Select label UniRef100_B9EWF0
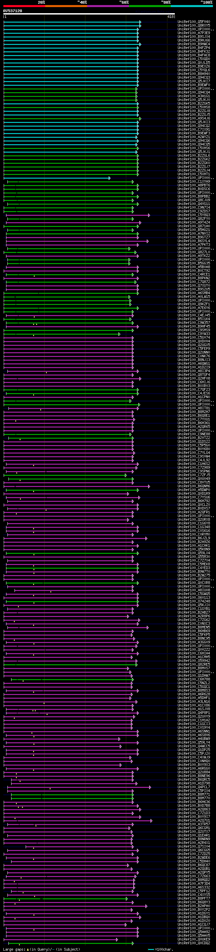The width and height of the screenshot is (216, 952). [x=194, y=85]
